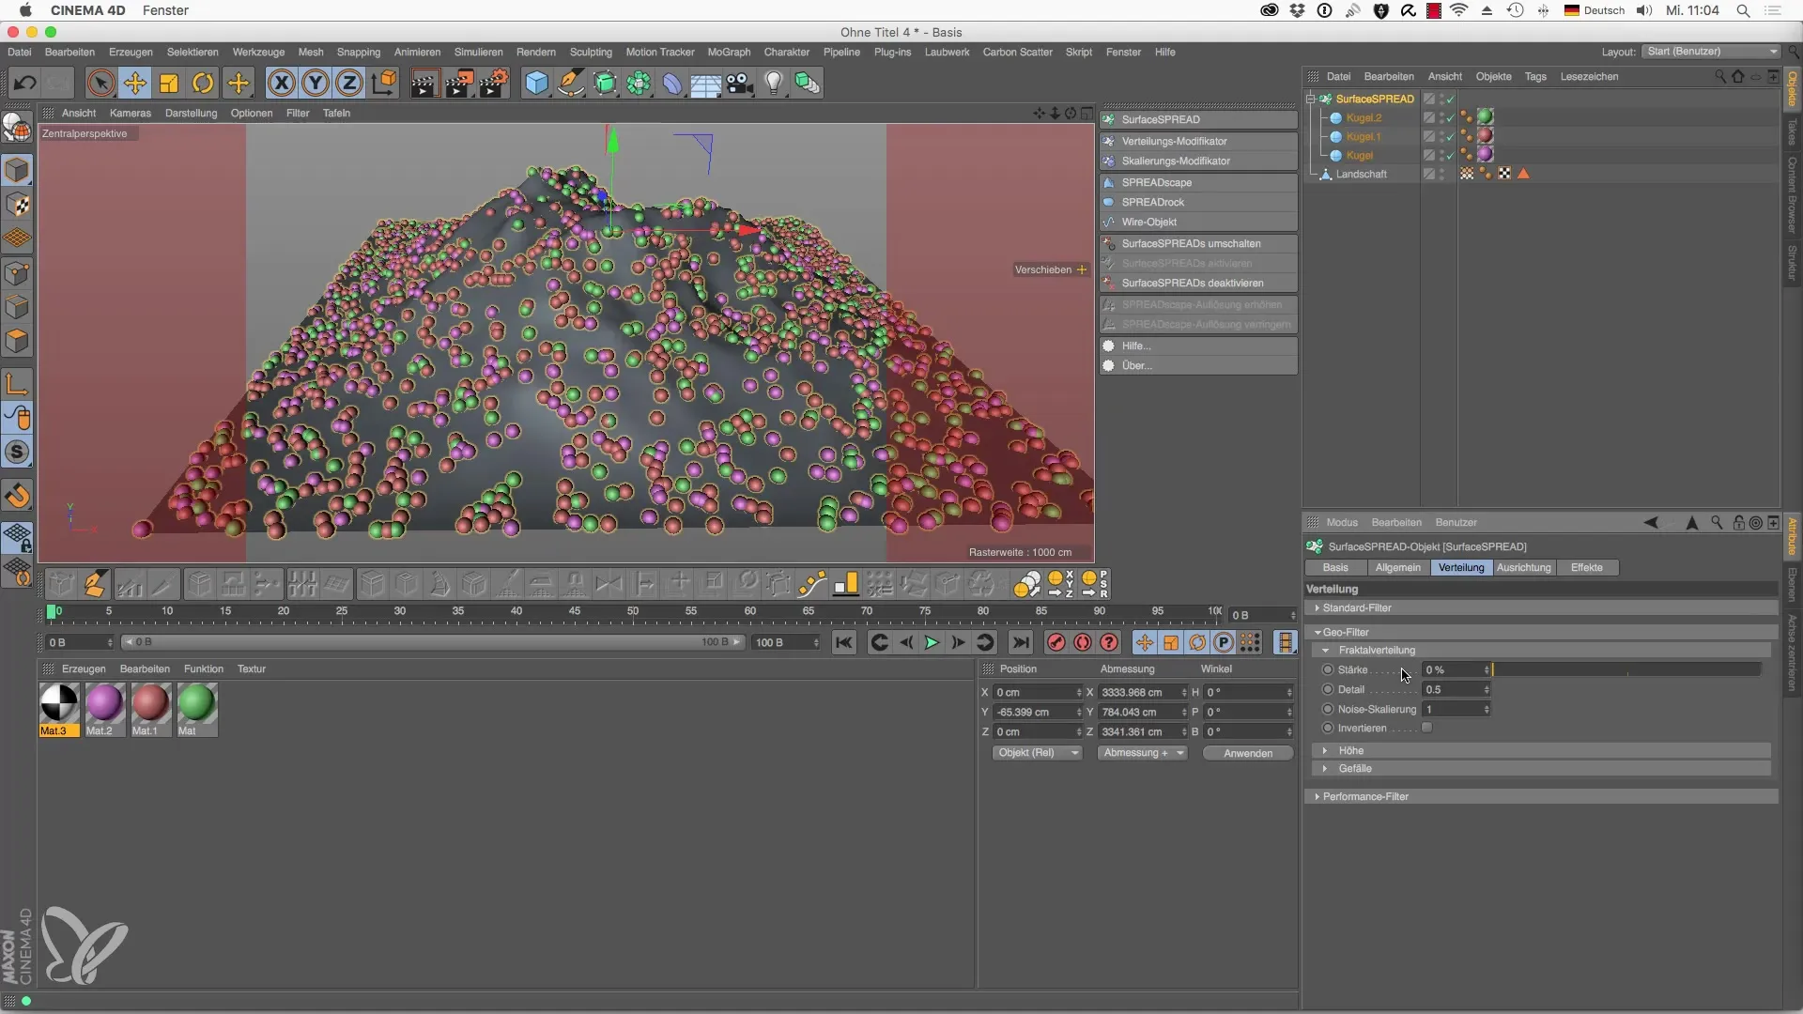Toggle Kugel.2 editor visibility dots

(x=1441, y=118)
